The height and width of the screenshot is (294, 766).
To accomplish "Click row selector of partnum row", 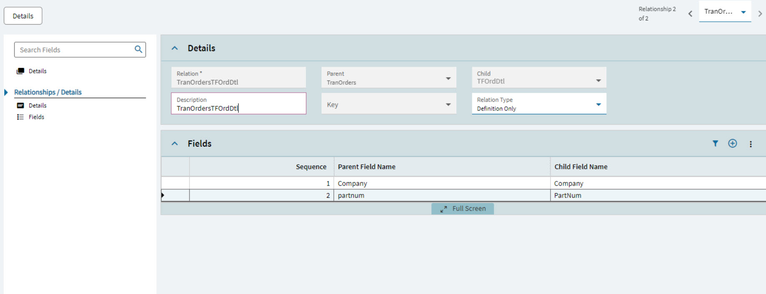I will click(175, 196).
